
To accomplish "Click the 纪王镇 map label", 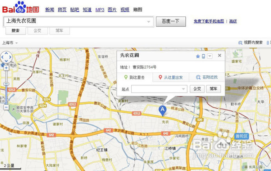I will point(102,150).
